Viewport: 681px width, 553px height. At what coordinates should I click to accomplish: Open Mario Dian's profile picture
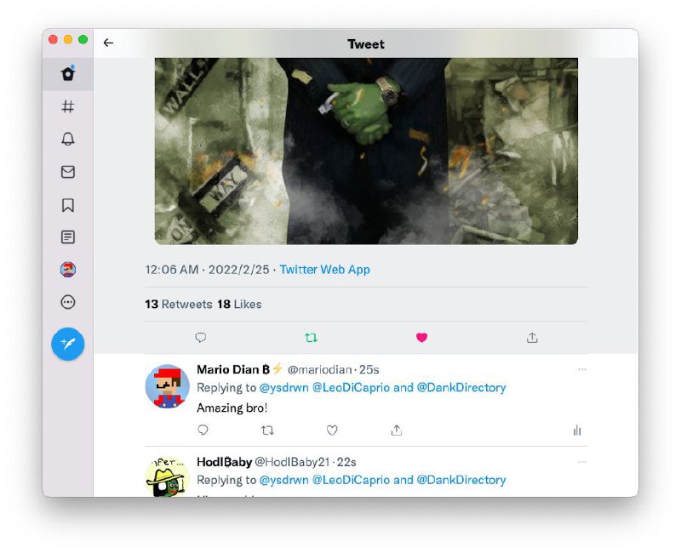167,386
